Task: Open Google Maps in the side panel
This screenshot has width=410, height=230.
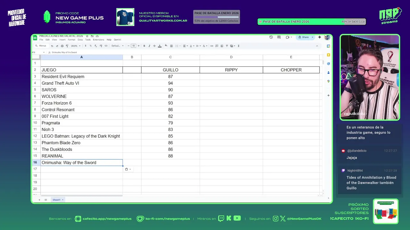Action: point(328,81)
